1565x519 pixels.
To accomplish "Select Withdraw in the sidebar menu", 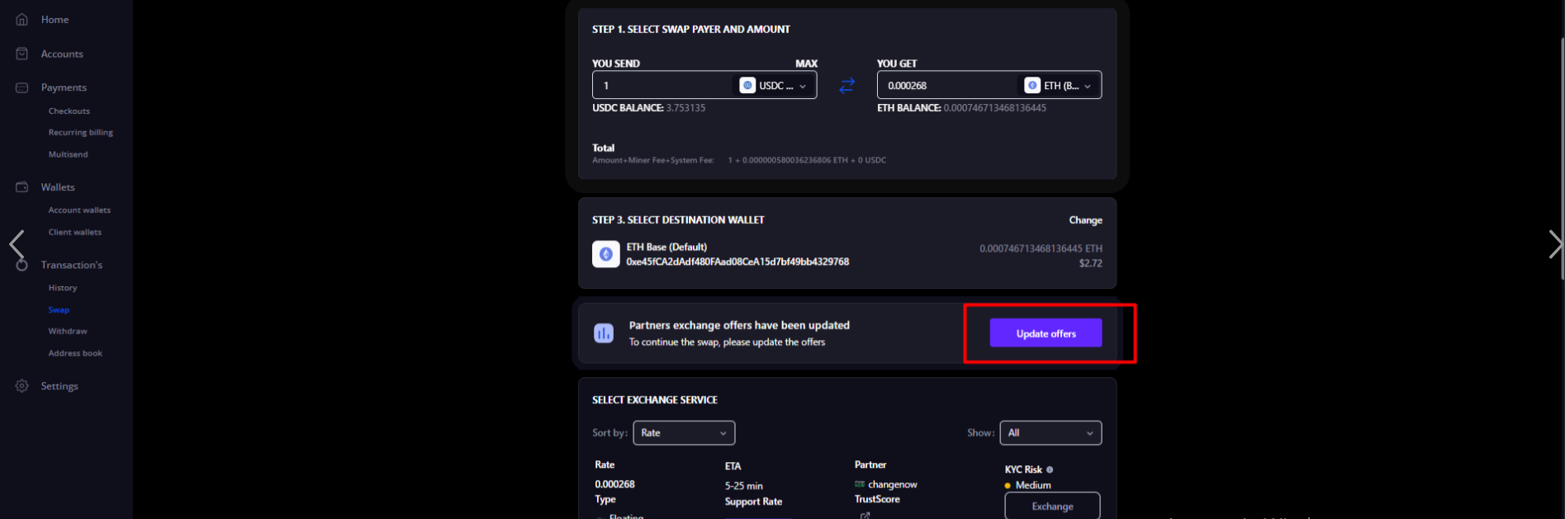I will coord(68,332).
